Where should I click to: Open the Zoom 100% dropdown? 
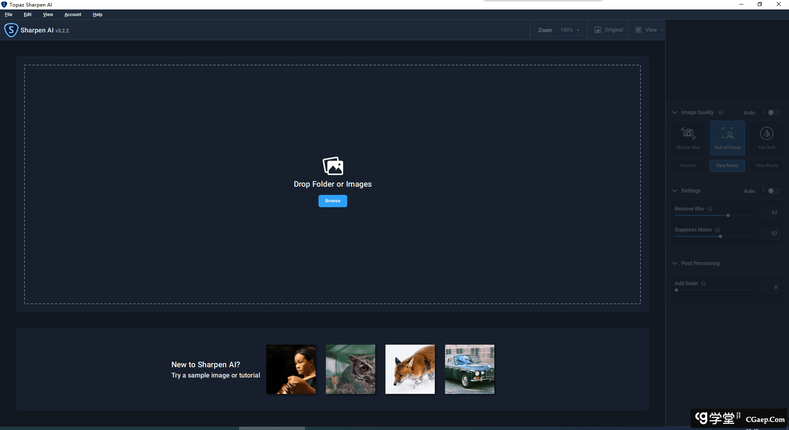point(570,30)
